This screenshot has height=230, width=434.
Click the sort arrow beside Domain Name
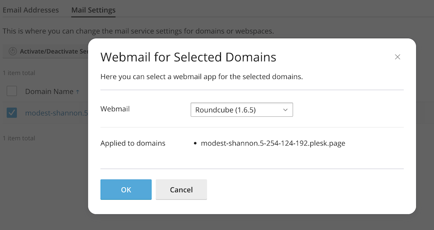tap(78, 92)
